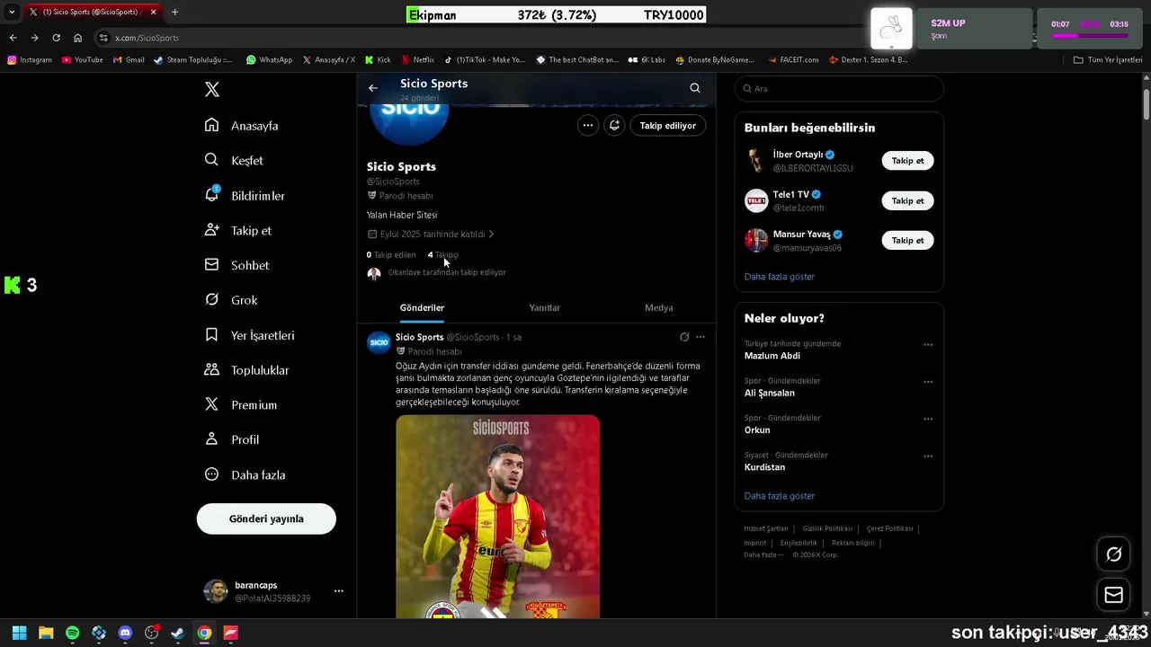This screenshot has width=1151, height=647.
Task: Open account options next to barancaps
Action: coord(339,591)
